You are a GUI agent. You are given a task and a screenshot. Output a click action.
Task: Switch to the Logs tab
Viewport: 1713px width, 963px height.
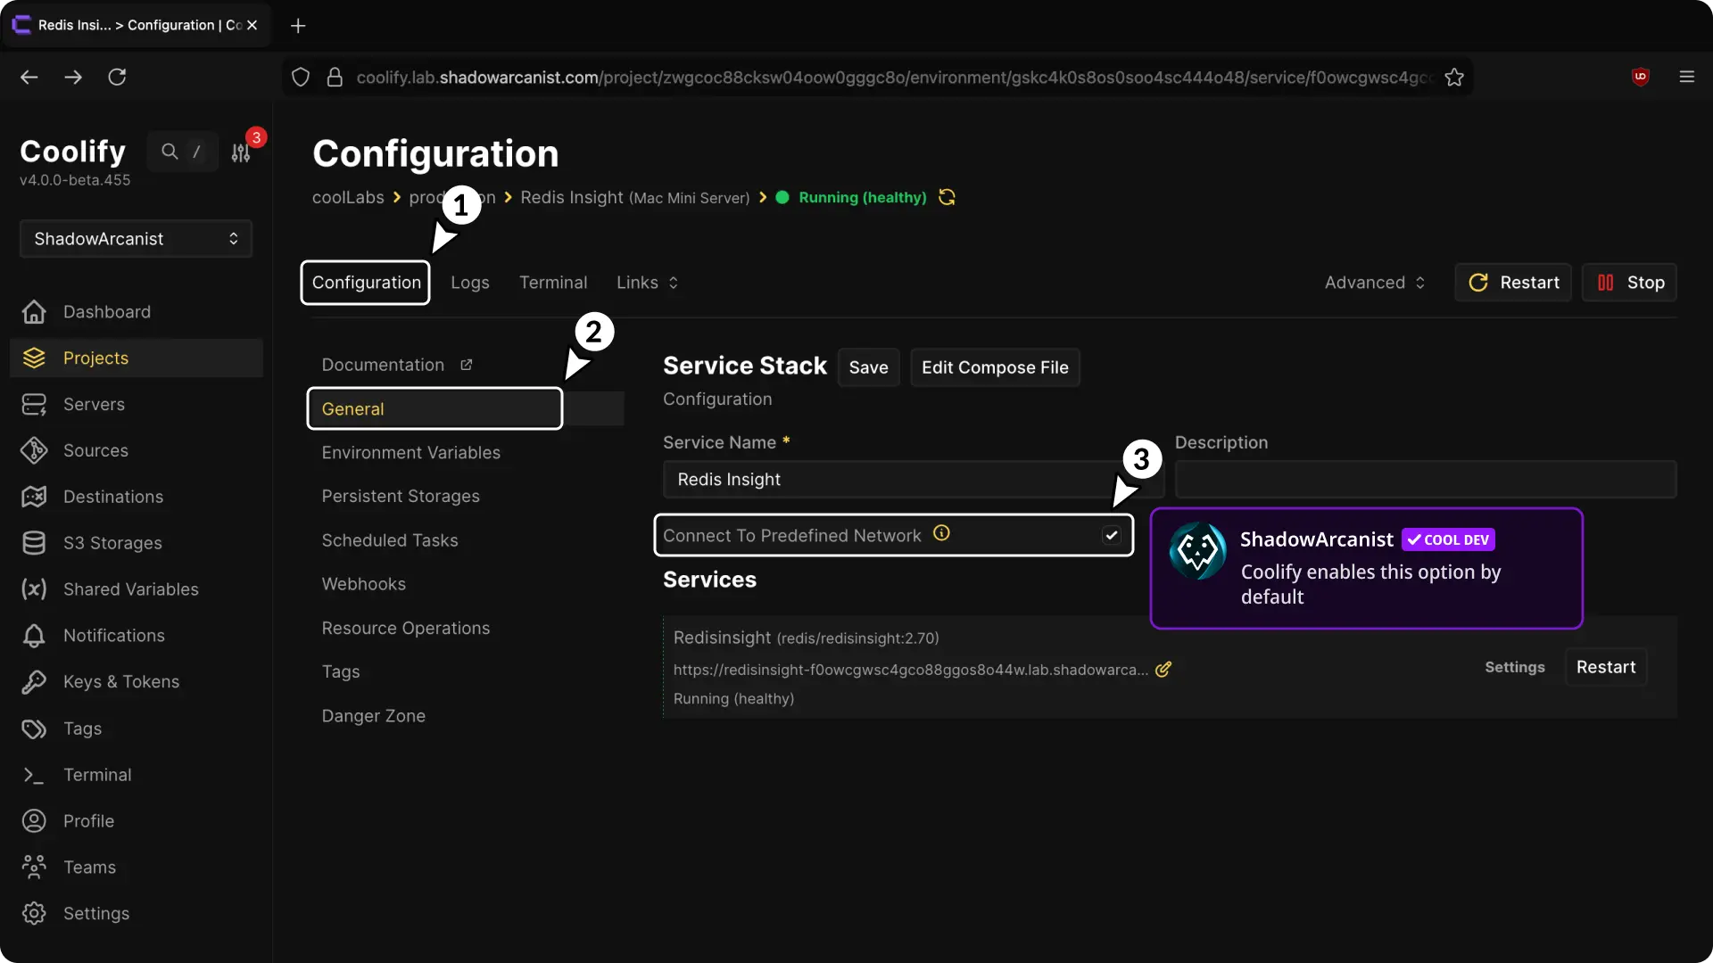[x=469, y=283]
